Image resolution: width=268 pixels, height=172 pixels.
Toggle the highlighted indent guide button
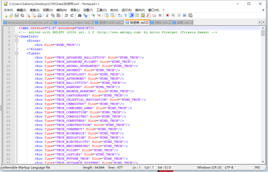click(x=131, y=16)
